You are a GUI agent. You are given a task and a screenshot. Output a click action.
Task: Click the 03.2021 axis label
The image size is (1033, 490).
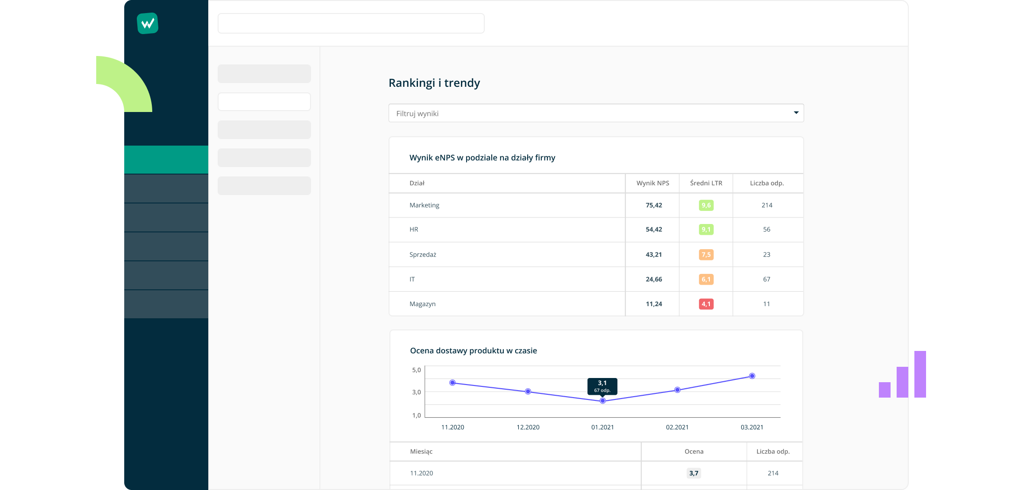tap(752, 427)
